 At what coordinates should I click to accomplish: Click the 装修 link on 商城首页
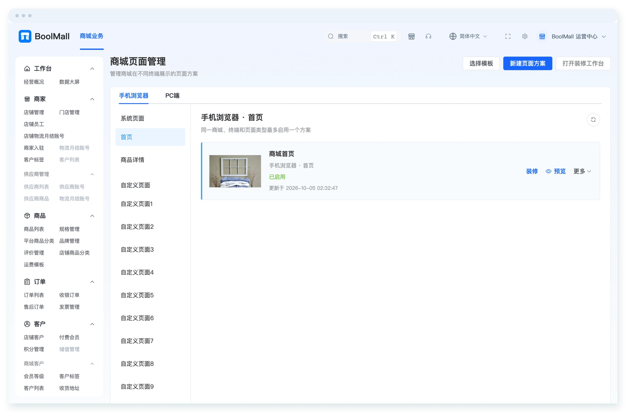pos(532,171)
